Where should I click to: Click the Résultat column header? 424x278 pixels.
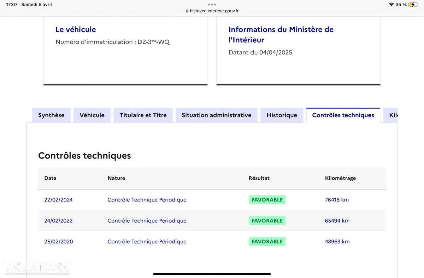pos(259,178)
